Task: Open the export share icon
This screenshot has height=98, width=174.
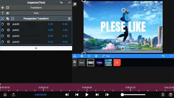Action: (13, 94)
